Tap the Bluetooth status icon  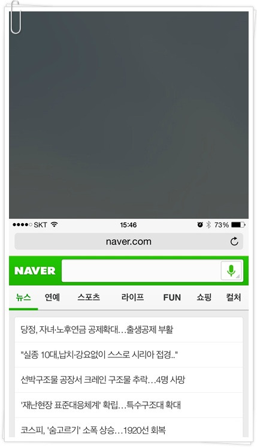coord(208,225)
